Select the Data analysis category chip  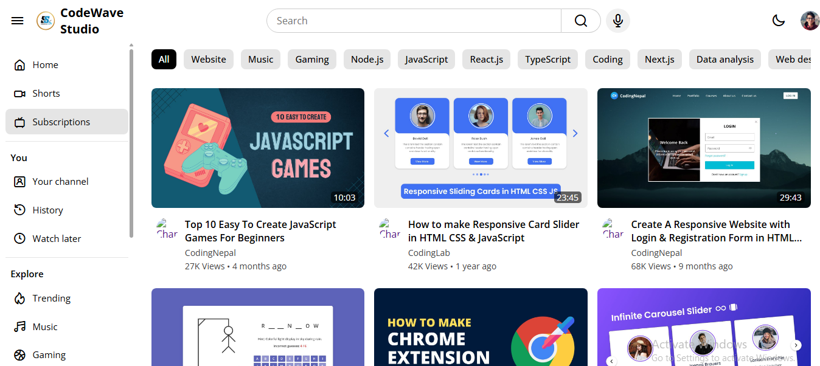point(725,60)
